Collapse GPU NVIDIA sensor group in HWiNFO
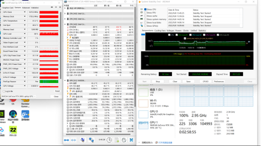 pos(65,80)
